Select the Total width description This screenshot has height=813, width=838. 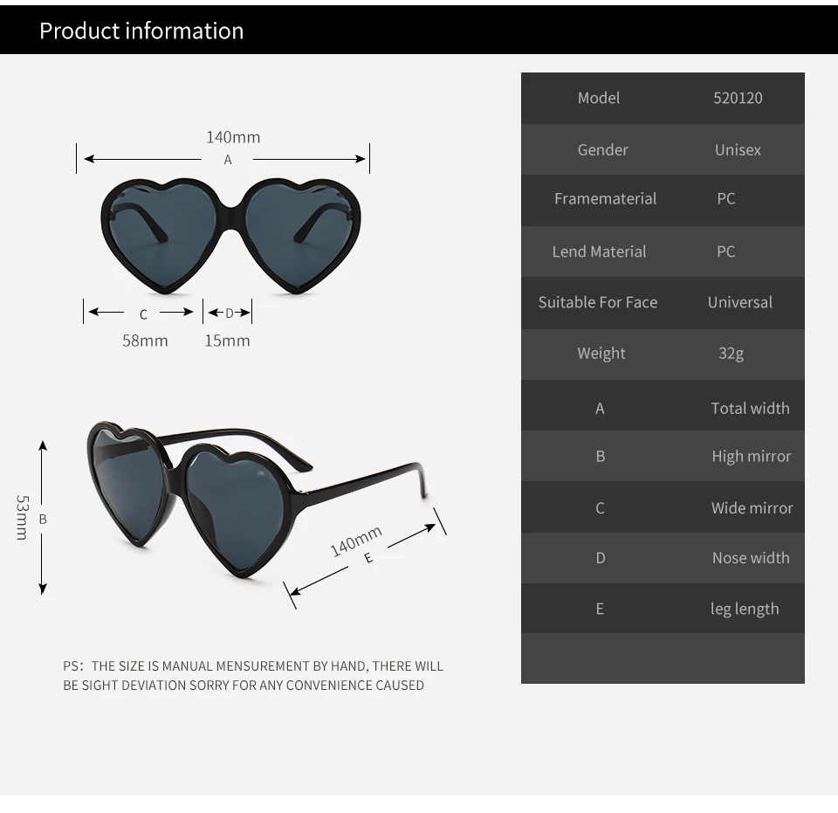click(x=750, y=408)
